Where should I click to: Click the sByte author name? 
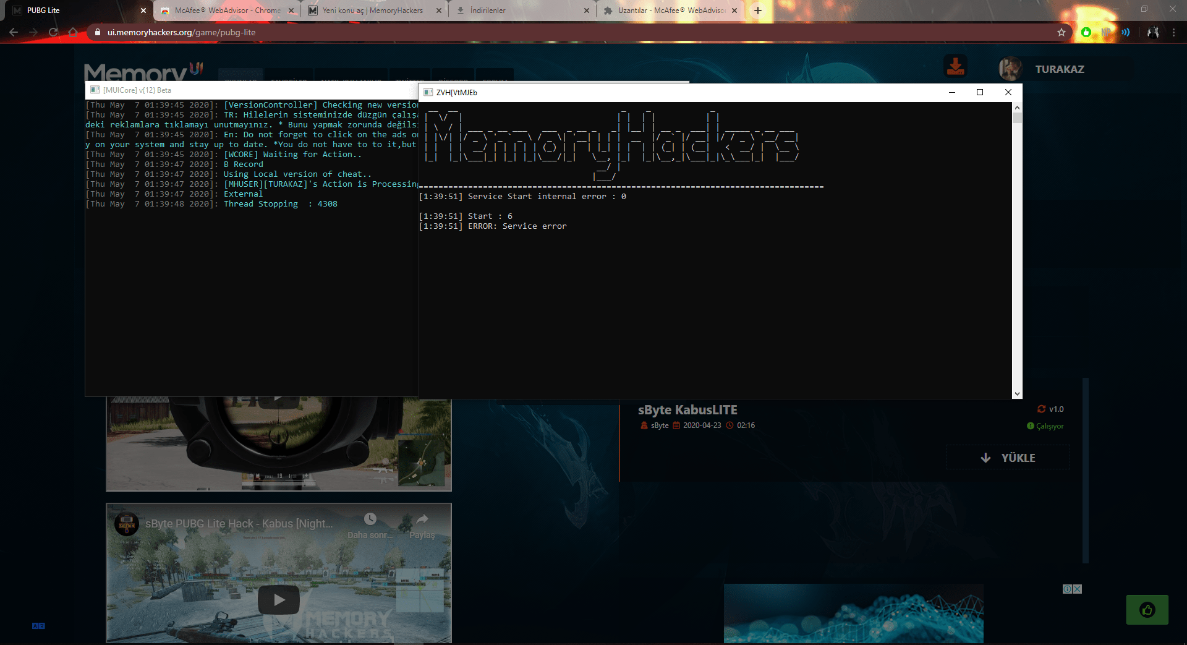[660, 425]
